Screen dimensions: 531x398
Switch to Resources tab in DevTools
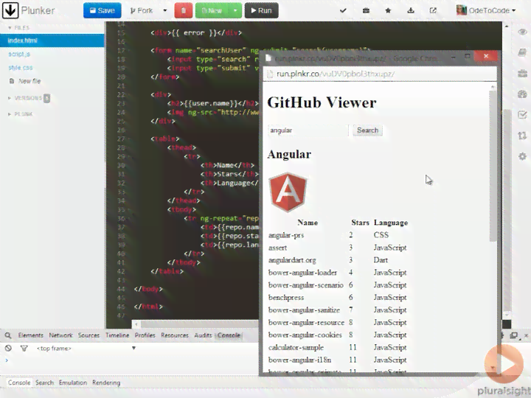(174, 335)
